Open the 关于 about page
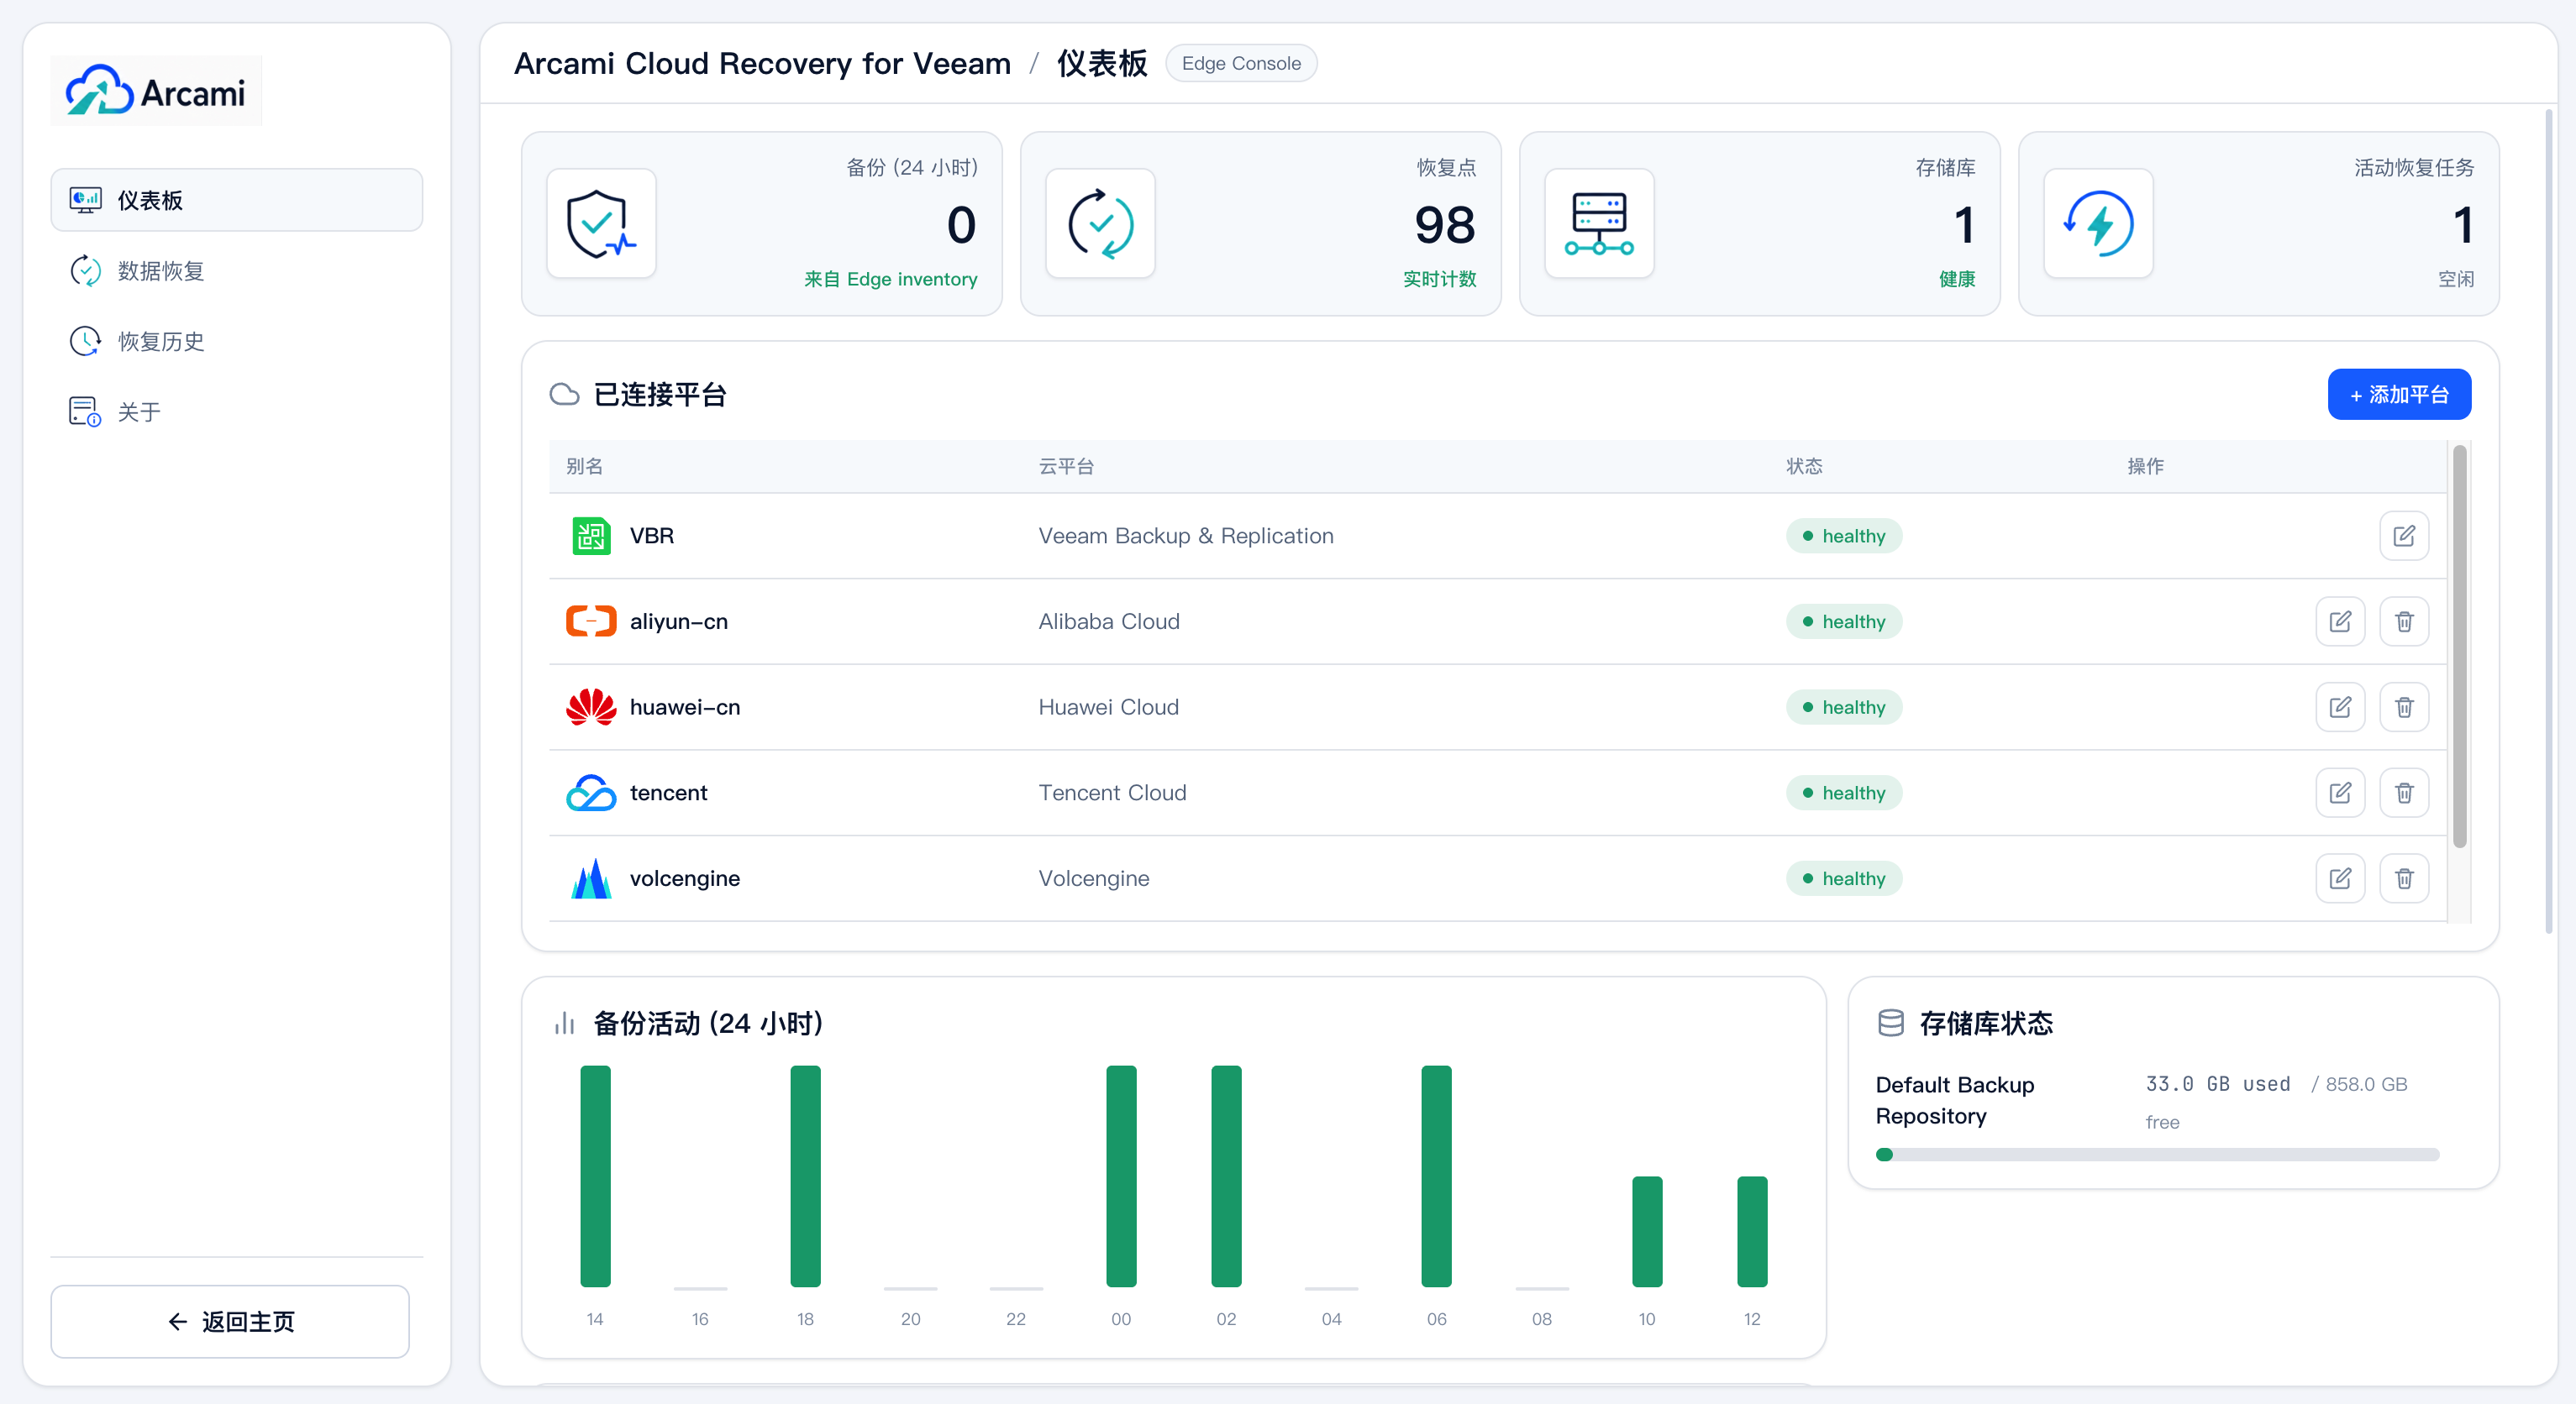2576x1404 pixels. 237,411
